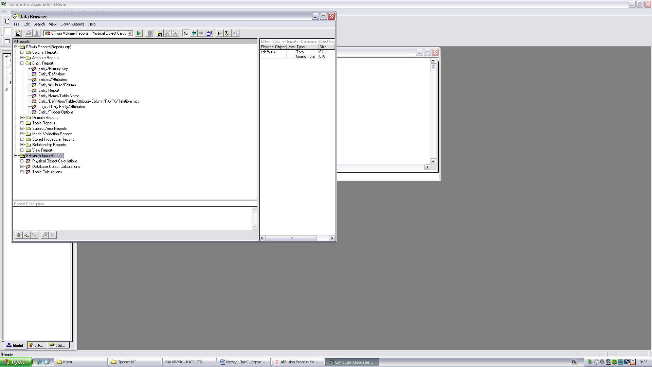Viewport: 652px width, 367px height.
Task: Click the Stop report execution icon
Action: point(149,33)
